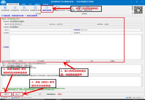Viewport: 145px width, 100px height.
Task: Click the 机构变更申请 toolbar icon
Action: point(5,8)
